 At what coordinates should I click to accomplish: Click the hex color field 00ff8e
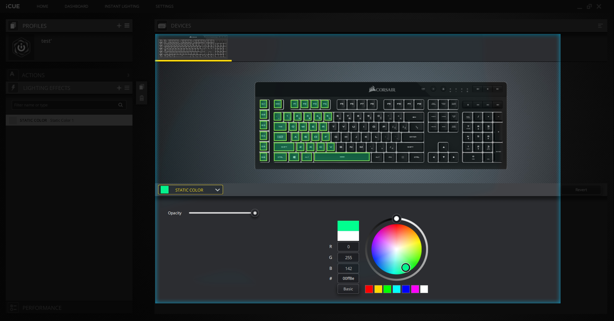[348, 278]
